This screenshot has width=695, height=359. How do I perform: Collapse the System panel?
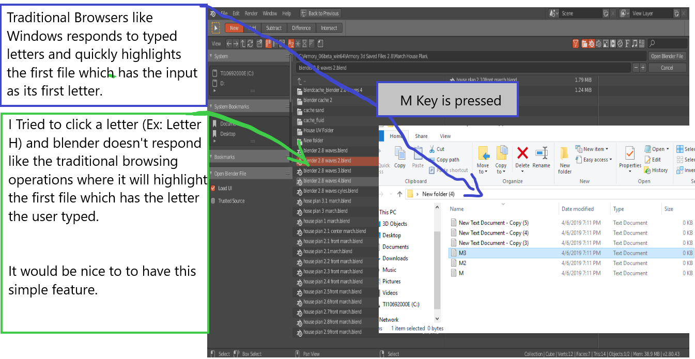pos(211,56)
